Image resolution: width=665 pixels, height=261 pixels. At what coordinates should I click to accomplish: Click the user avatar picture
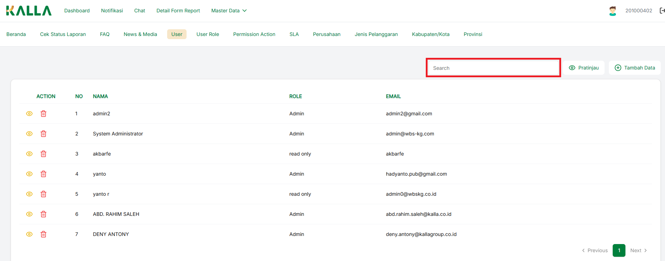(x=613, y=11)
